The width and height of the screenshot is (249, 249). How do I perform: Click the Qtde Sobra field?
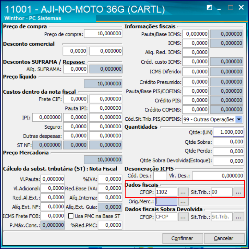(x=228, y=142)
